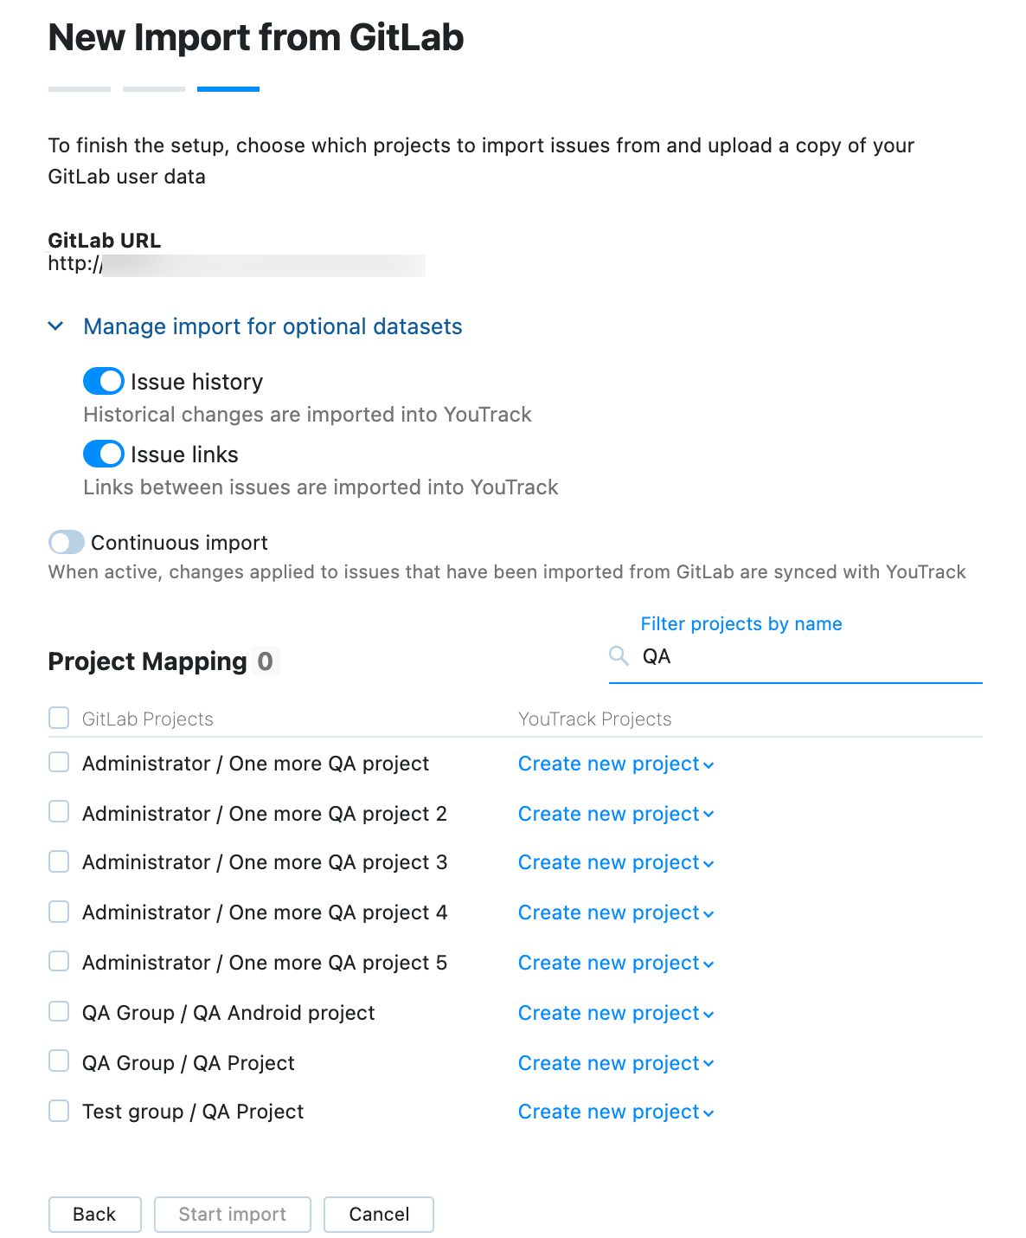Switch to the second wizard step indicator
1026x1238 pixels.
coord(153,88)
